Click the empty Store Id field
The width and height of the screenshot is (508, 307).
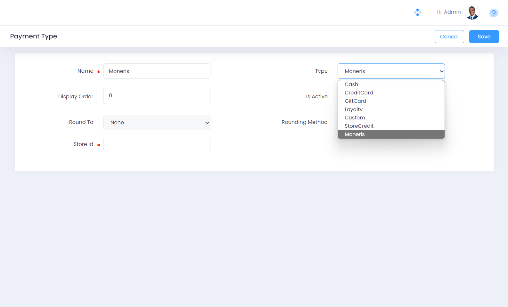[157, 144]
